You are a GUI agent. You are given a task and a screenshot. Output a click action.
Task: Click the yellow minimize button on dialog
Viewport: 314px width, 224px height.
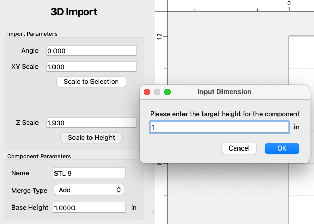pyautogui.click(x=157, y=92)
